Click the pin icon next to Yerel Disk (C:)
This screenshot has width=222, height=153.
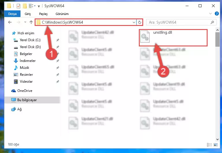57,40
